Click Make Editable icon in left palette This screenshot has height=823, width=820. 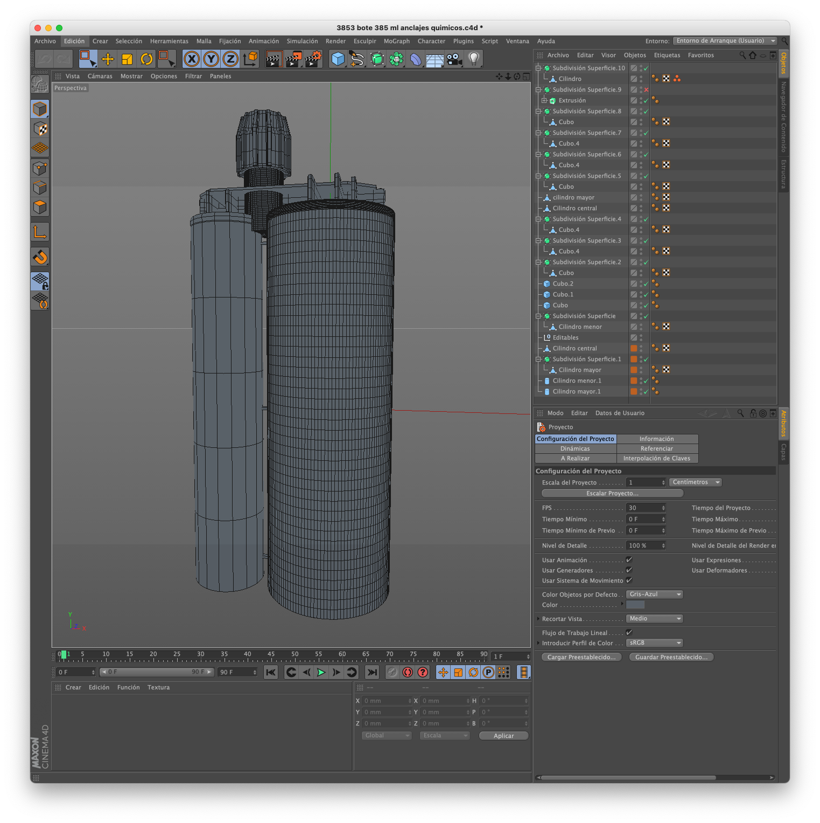pyautogui.click(x=40, y=84)
